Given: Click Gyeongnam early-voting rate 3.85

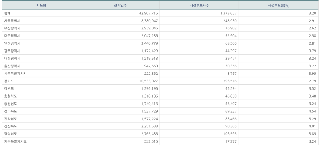Looking at the screenshot, I should point(312,134).
